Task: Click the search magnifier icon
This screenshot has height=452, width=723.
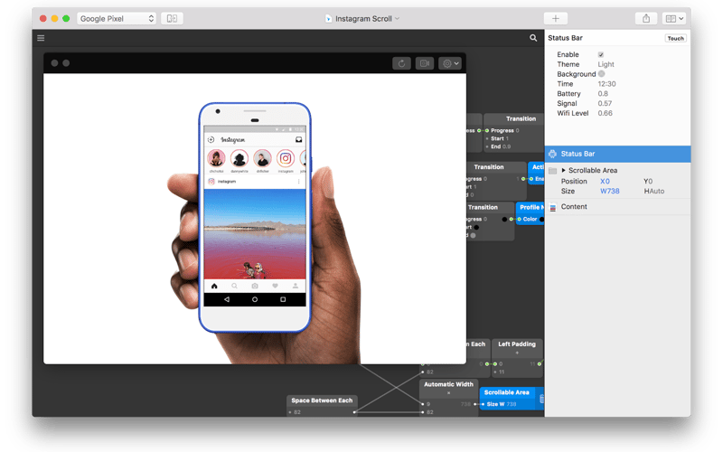Action: point(533,38)
